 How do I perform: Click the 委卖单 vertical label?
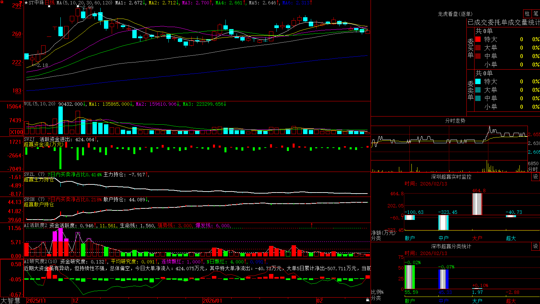[470, 91]
